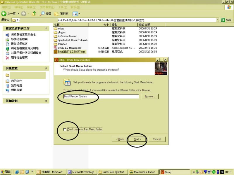The image size is (234, 175).
Task: Switch to the calendar Microsoft taskbar window
Action: tap(51, 172)
